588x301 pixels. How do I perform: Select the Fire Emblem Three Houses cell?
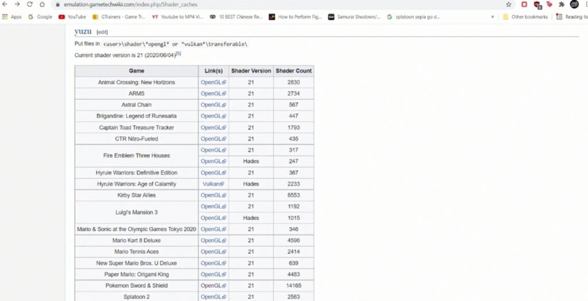tap(137, 156)
